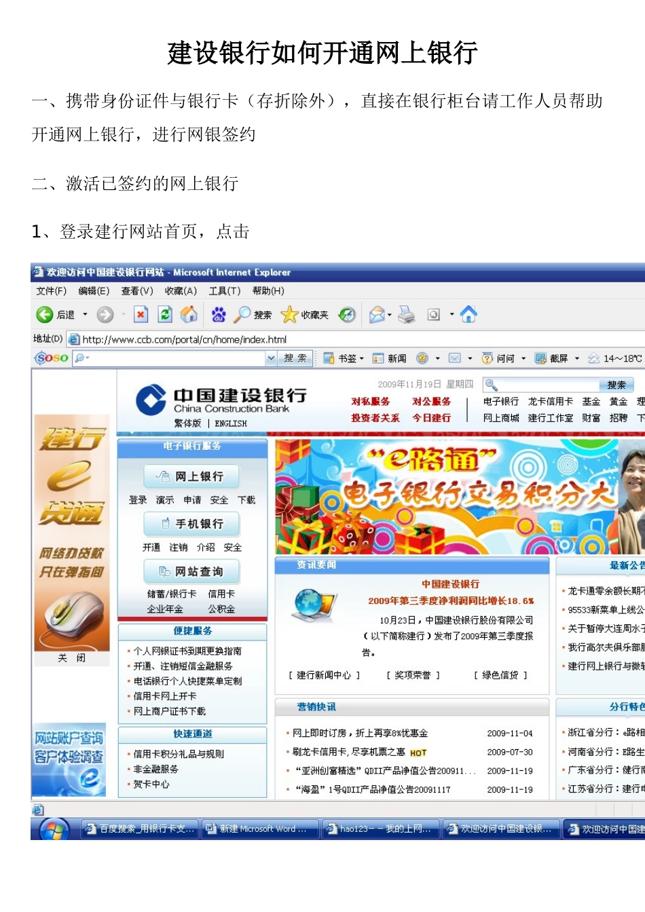The image size is (645, 912).
Task: Switch to 新建 Microsoft Word taskbar item
Action: pos(260,829)
